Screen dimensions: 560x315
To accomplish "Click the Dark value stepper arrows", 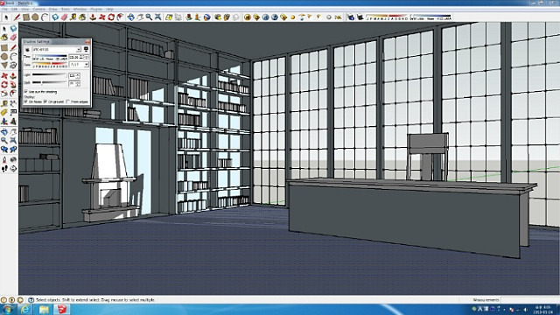I will coord(78,84).
